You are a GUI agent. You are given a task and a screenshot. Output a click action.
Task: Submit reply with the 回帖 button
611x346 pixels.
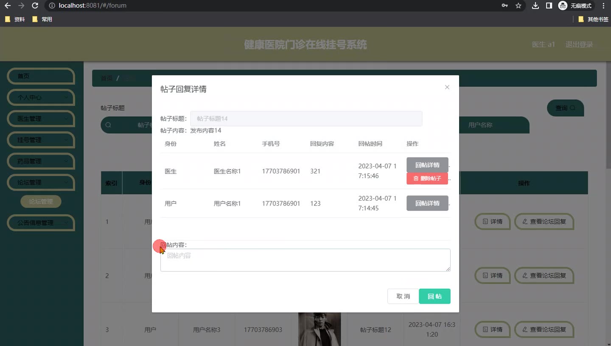click(x=434, y=296)
